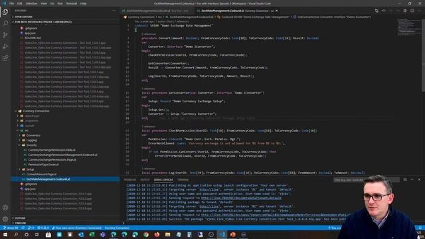Click the errors and warnings count in status bar
This screenshot has height=239, width=425.
tap(43, 228)
